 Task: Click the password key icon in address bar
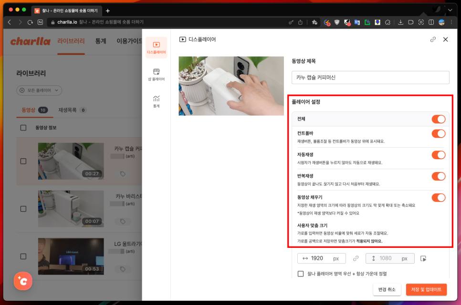[x=291, y=22]
